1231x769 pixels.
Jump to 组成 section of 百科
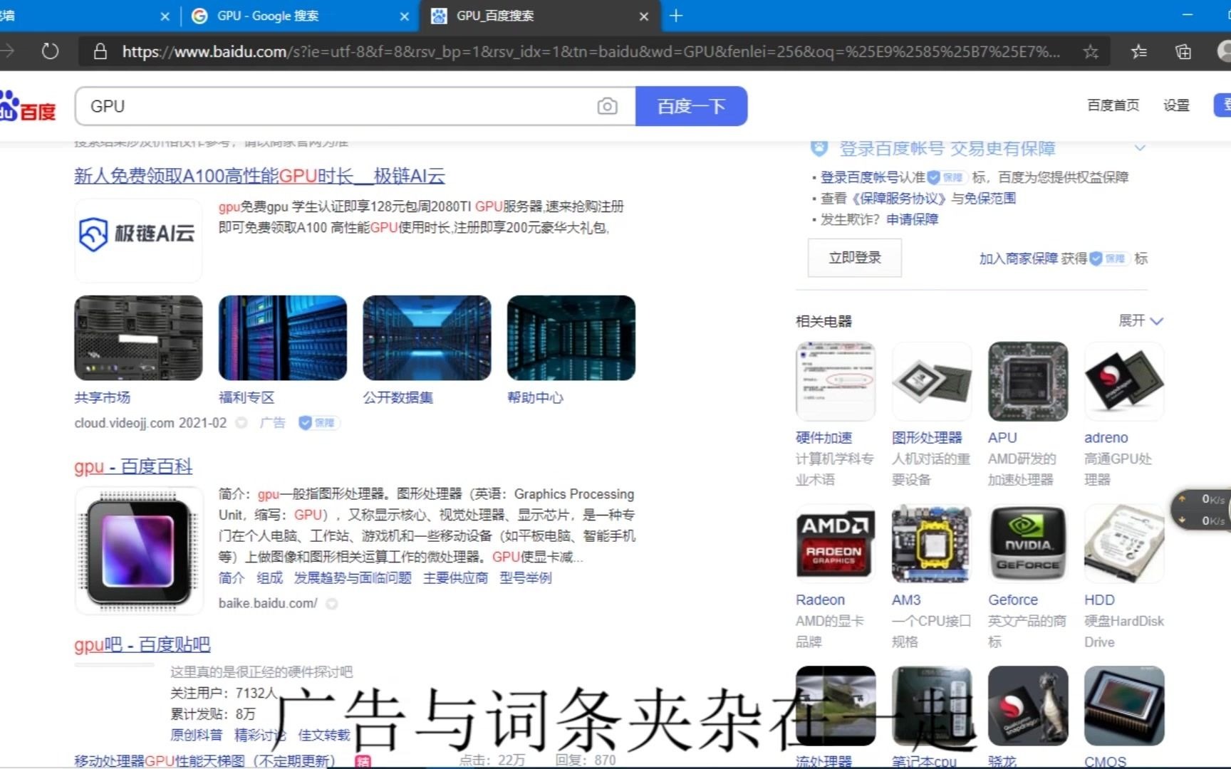click(x=270, y=577)
